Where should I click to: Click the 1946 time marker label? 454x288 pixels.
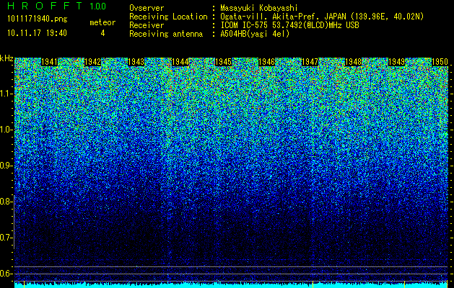pos(266,62)
